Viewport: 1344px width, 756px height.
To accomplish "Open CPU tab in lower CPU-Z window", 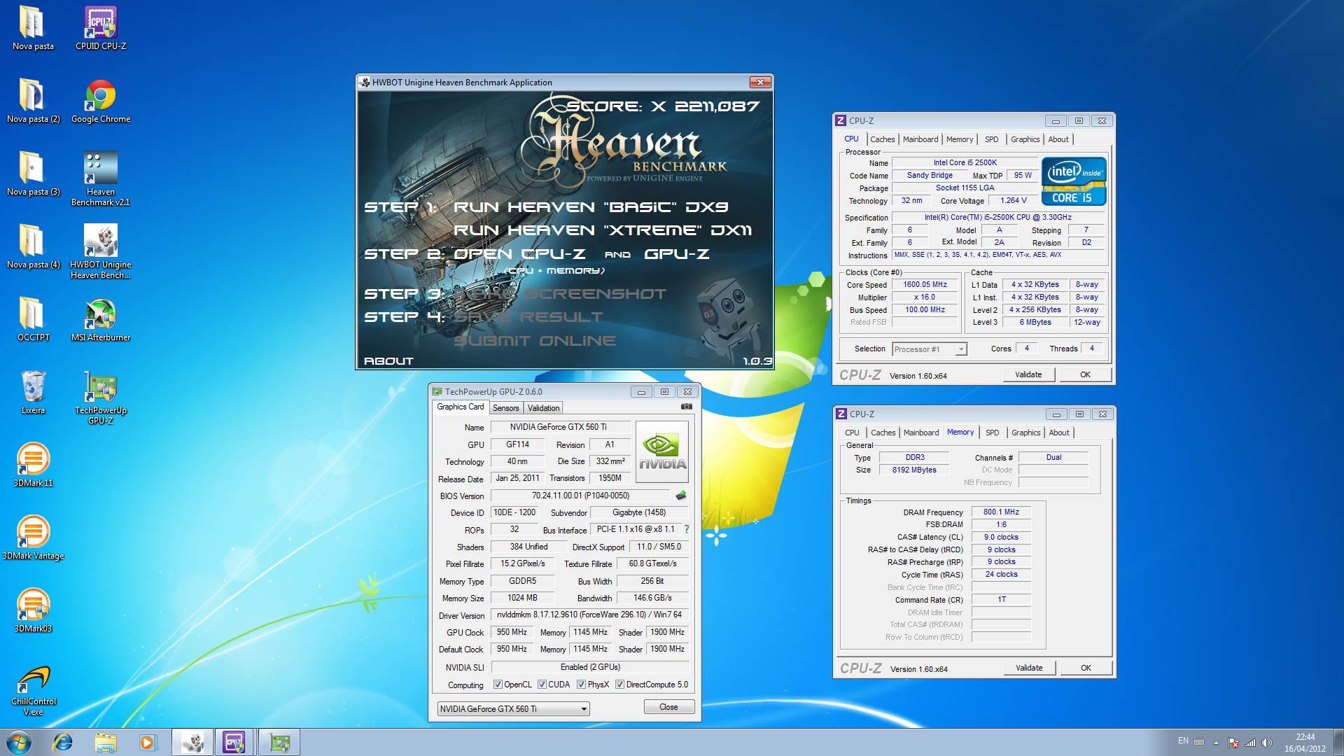I will [852, 433].
